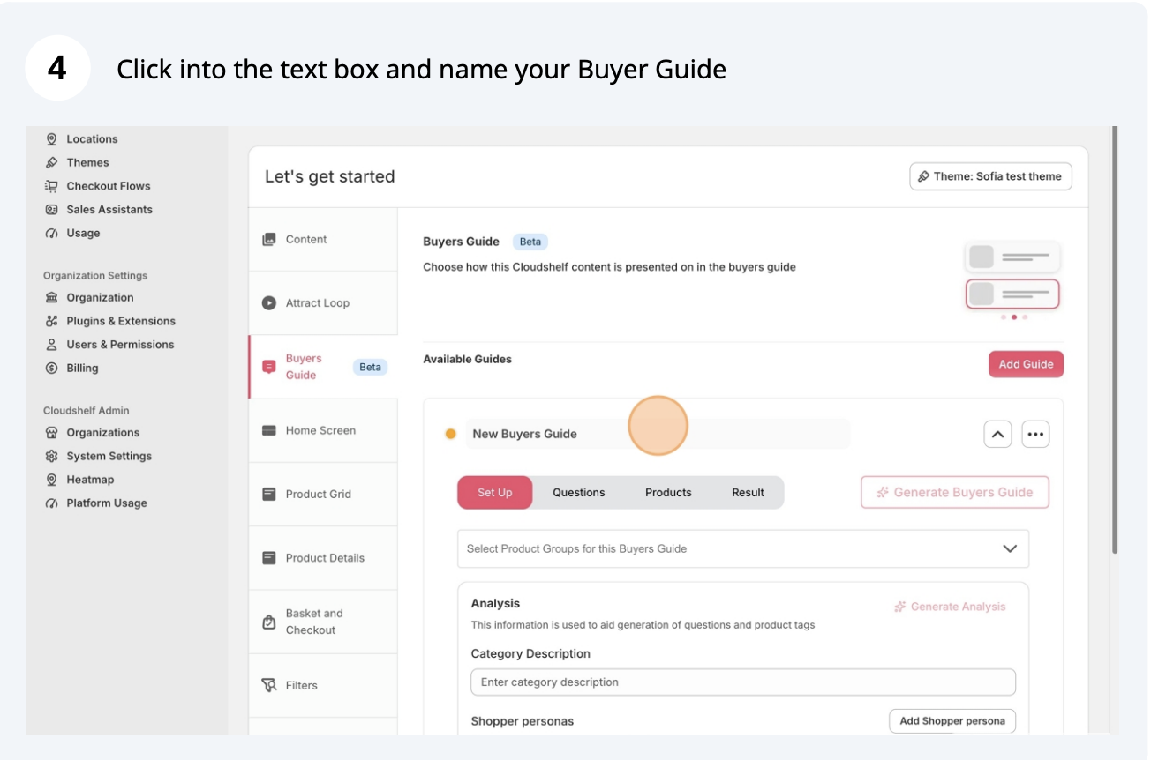The height and width of the screenshot is (760, 1151).
Task: Select the Attract Loop play icon
Action: 269,303
